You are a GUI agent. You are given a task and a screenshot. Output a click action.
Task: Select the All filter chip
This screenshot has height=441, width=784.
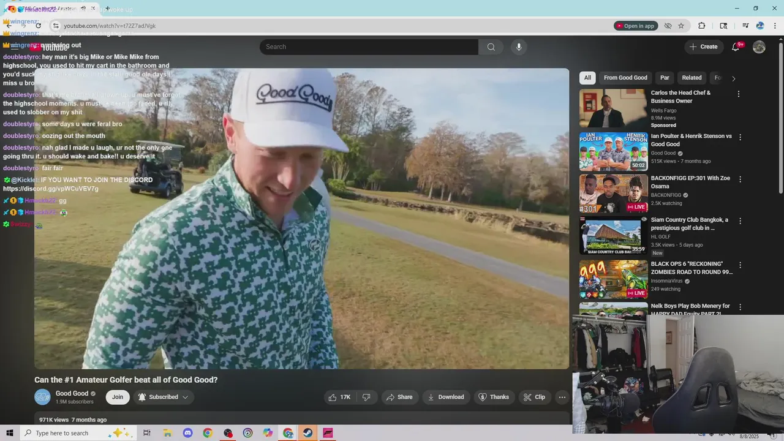587,78
